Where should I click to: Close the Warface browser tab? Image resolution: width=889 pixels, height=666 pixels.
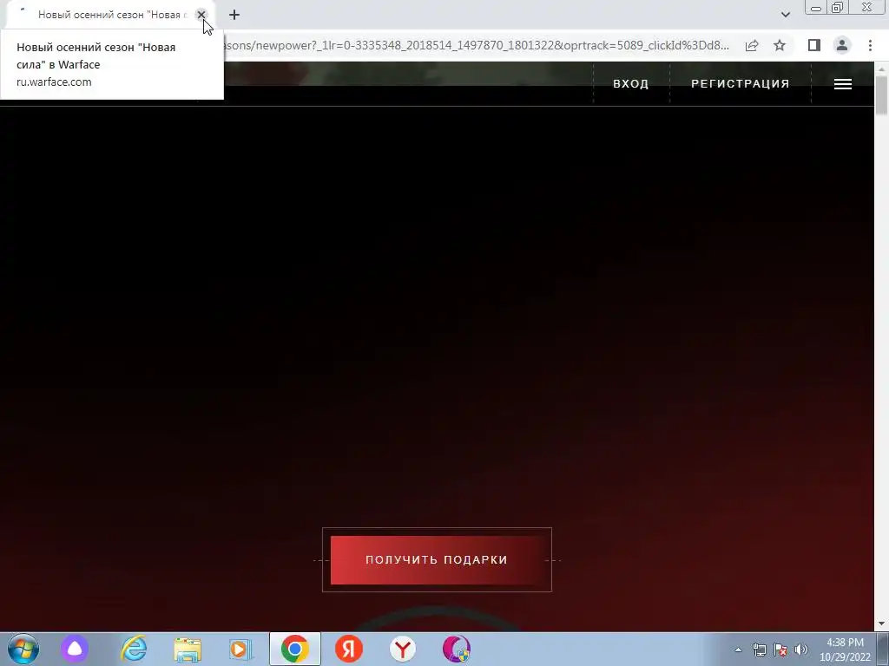click(201, 15)
